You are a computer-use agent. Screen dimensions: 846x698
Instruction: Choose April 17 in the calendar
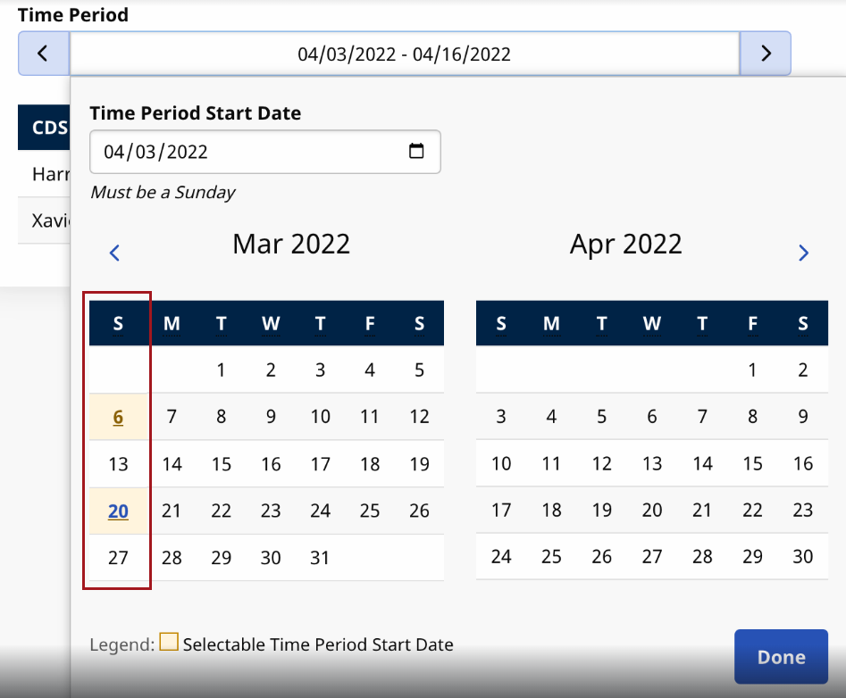click(x=501, y=511)
